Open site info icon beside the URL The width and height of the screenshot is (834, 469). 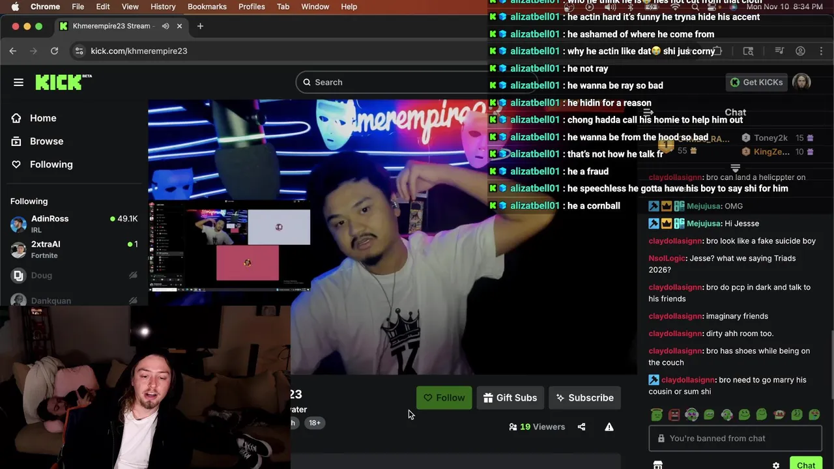tap(79, 51)
